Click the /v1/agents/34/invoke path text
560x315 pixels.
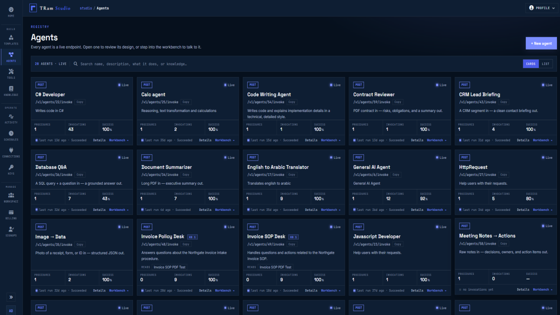[x=160, y=175]
